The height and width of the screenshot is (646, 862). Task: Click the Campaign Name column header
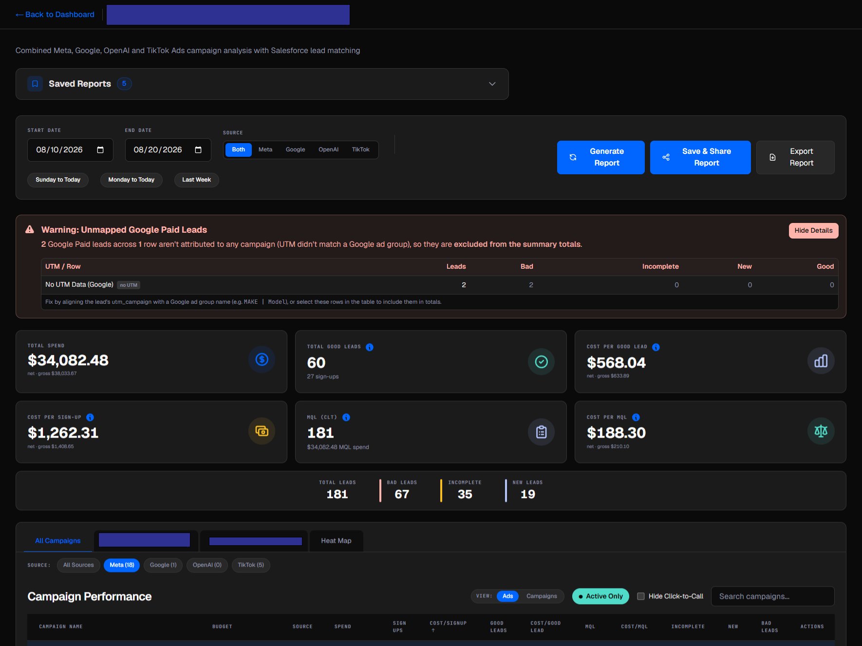click(x=61, y=627)
